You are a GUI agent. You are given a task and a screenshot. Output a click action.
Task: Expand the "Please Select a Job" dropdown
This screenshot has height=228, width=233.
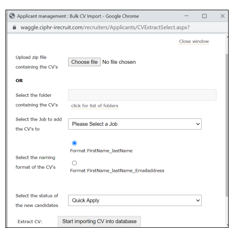point(135,124)
